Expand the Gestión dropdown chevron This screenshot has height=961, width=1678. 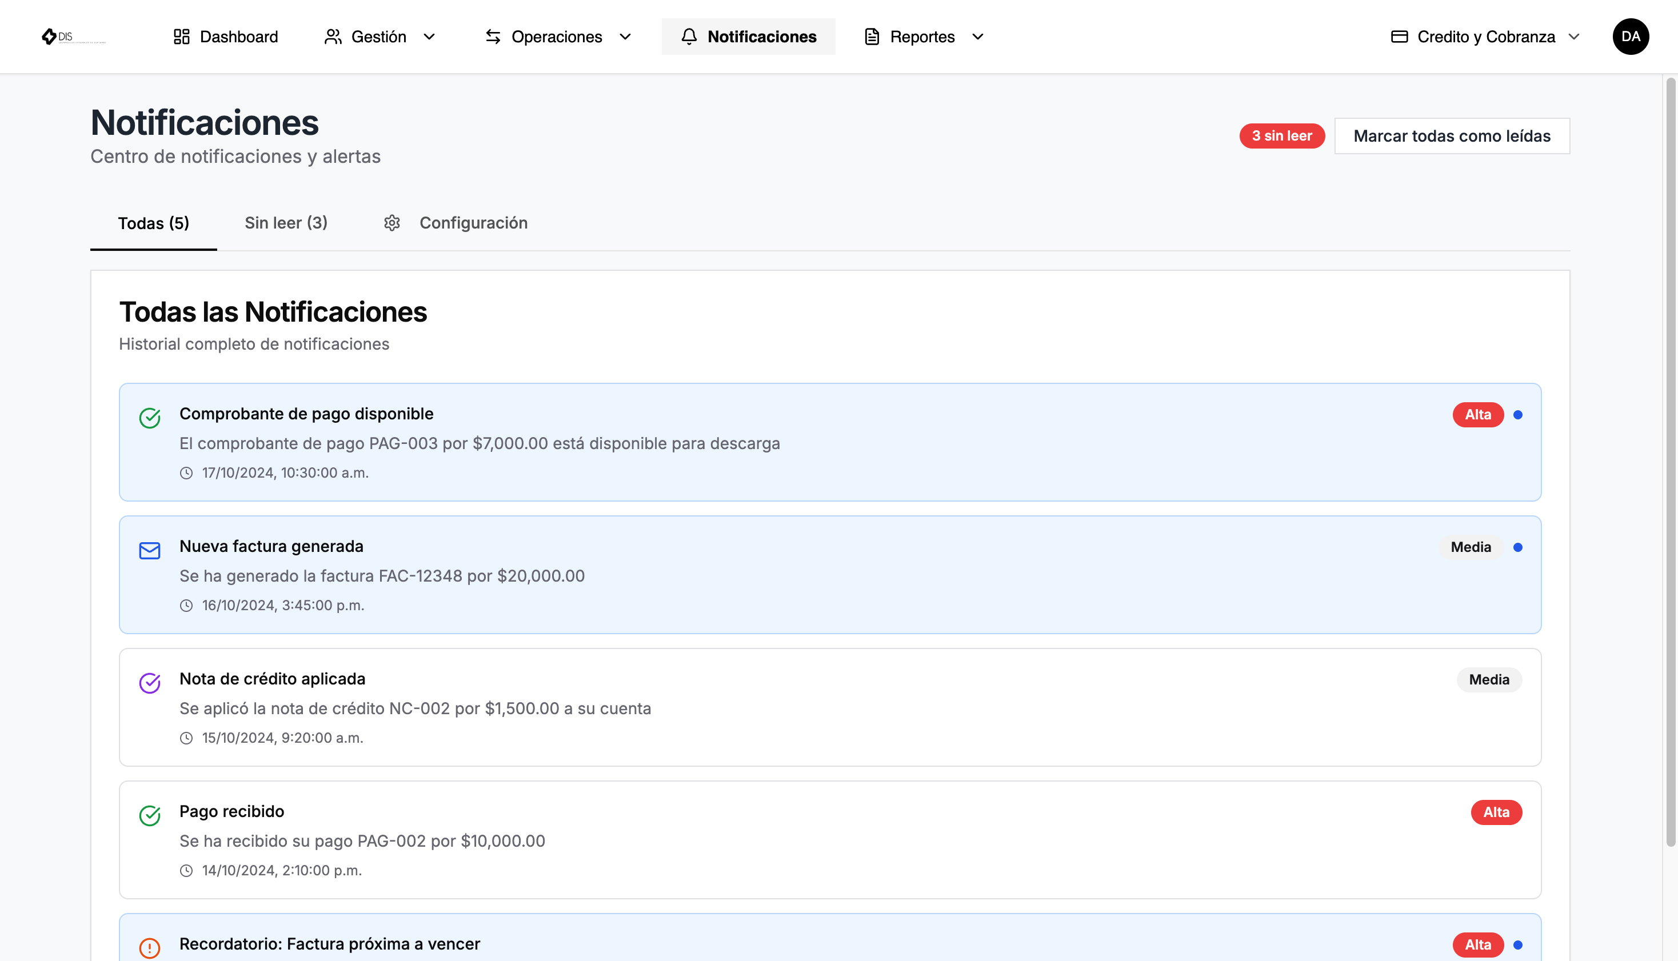click(429, 37)
